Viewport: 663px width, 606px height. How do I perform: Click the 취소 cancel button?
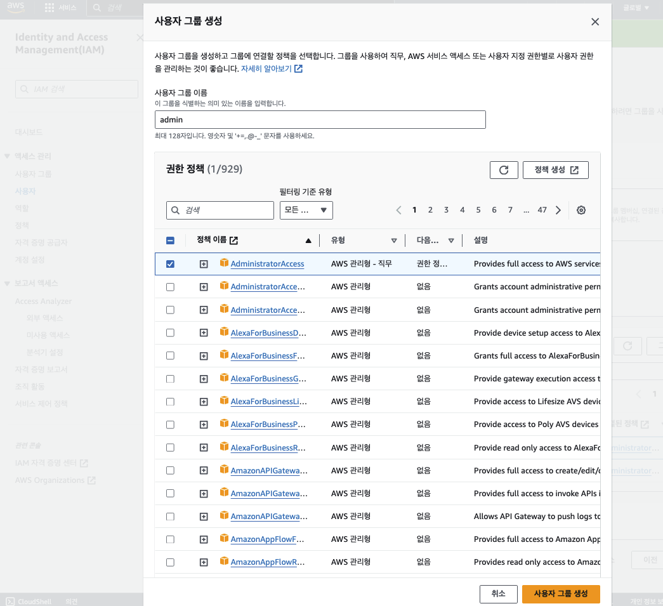click(498, 594)
